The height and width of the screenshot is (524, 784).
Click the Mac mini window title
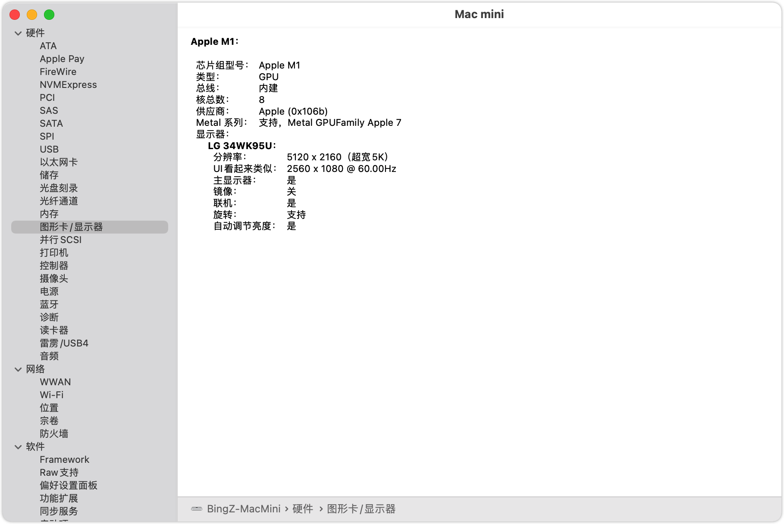tap(479, 14)
